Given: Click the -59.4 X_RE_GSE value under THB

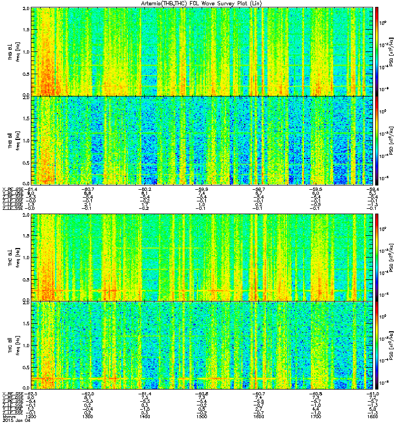Looking at the screenshot, I should click(373, 189).
